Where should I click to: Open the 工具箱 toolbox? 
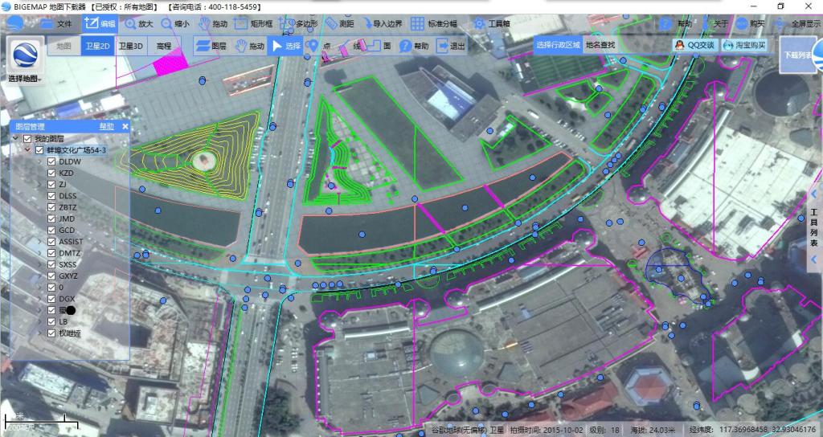coord(491,23)
